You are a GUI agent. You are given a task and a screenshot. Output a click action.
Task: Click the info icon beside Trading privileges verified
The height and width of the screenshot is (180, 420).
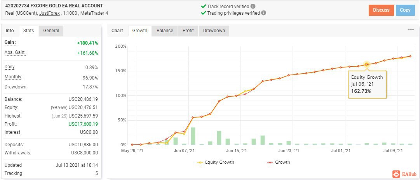tap(263, 13)
